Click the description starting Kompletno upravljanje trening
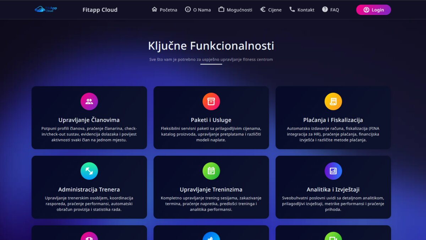Screen dimensions: 426x240 pyautogui.click(x=211, y=204)
